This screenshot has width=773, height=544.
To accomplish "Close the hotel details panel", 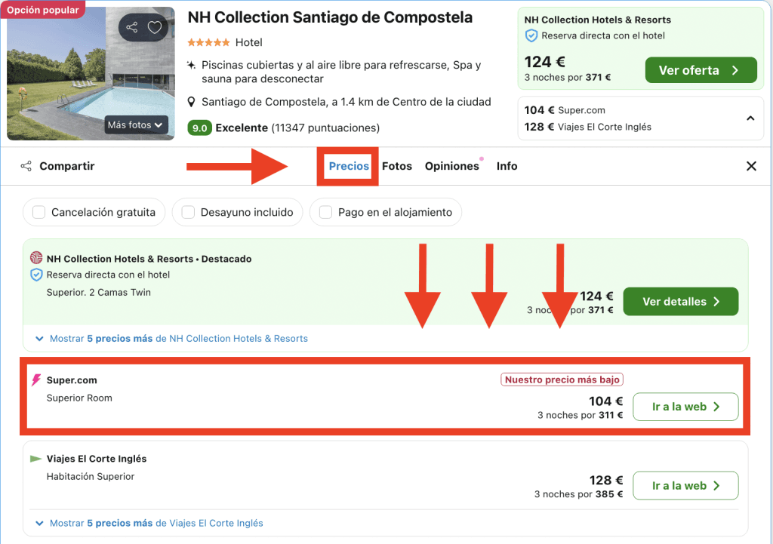I will (751, 166).
